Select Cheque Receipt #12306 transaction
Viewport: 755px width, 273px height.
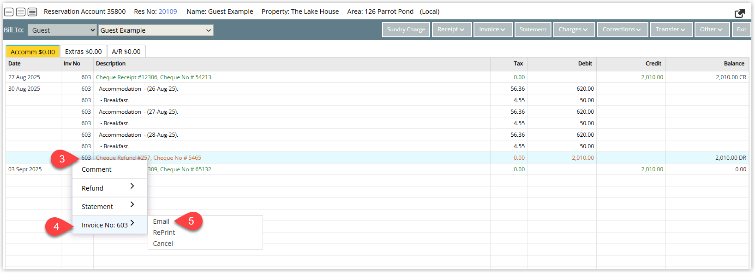point(154,77)
